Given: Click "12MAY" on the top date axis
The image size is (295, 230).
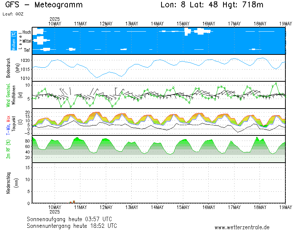Looking at the screenshot, I should click(106, 24).
